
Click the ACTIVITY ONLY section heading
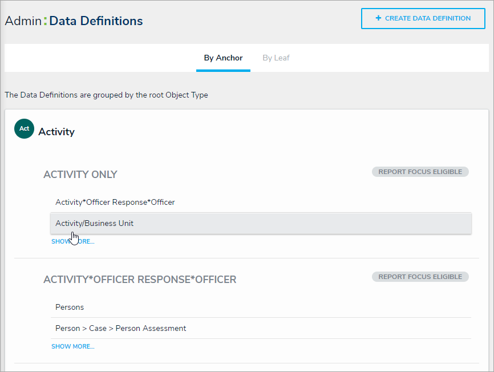pyautogui.click(x=80, y=175)
